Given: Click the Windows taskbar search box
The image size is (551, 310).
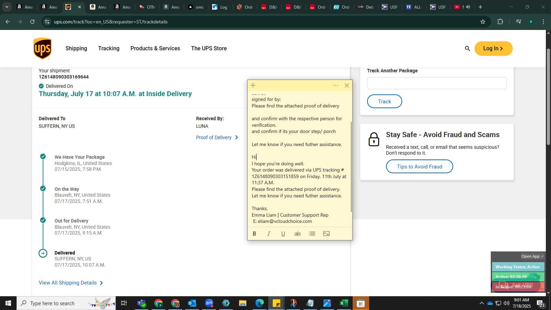Looking at the screenshot, I should point(66,303).
